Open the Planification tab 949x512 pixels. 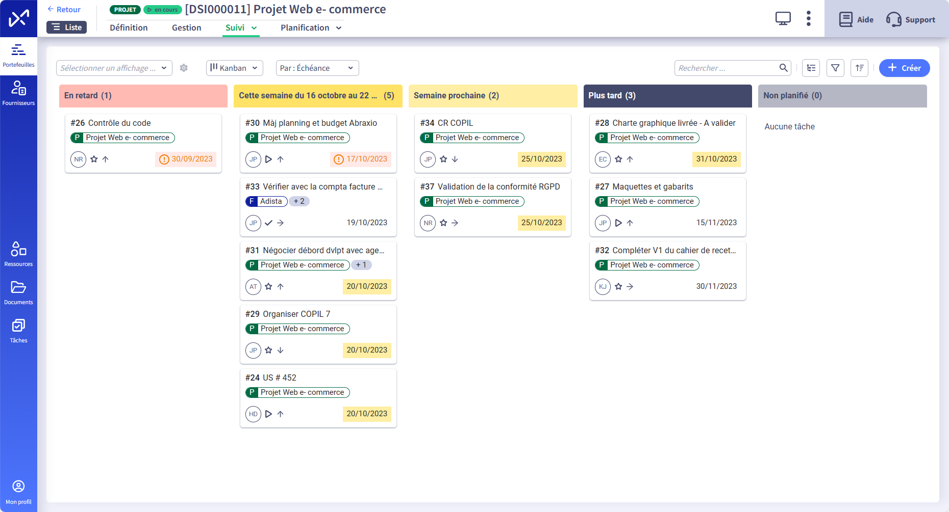point(311,28)
